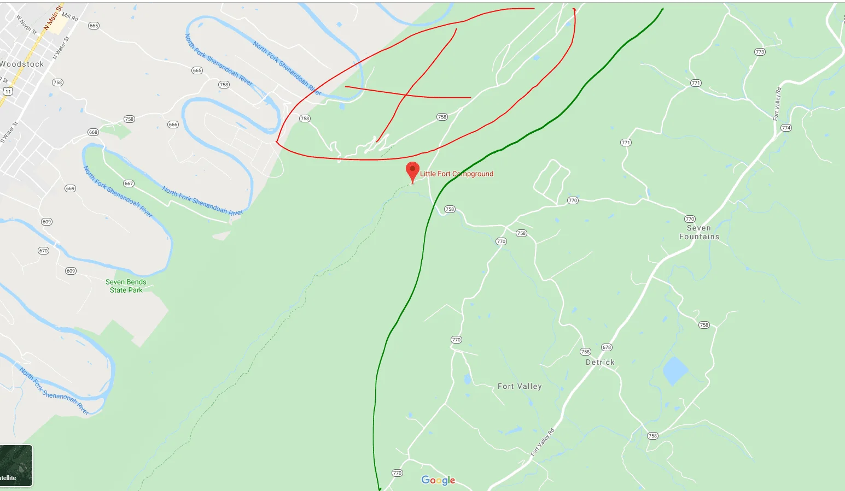Screen dimensions: 845x491
Task: Click the route 669 shield marker
Action: click(x=70, y=188)
